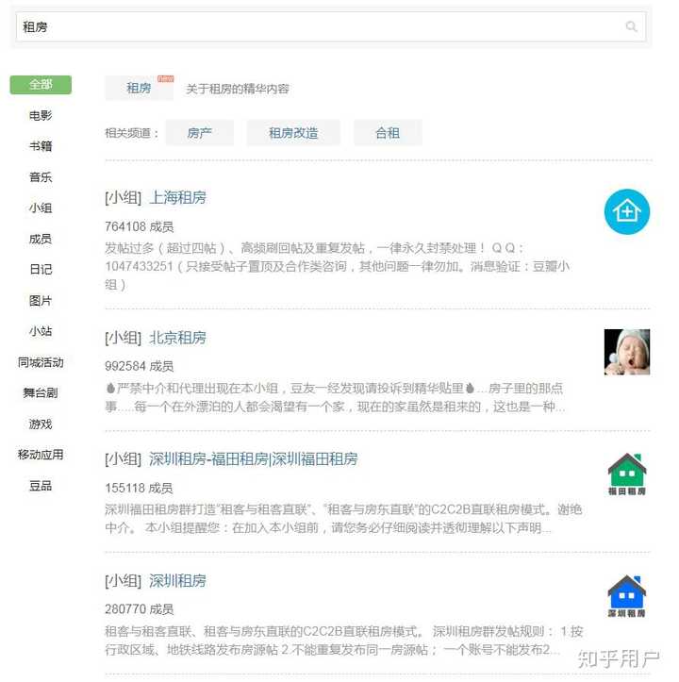
Task: Switch to the 书籍 category
Action: (41, 146)
